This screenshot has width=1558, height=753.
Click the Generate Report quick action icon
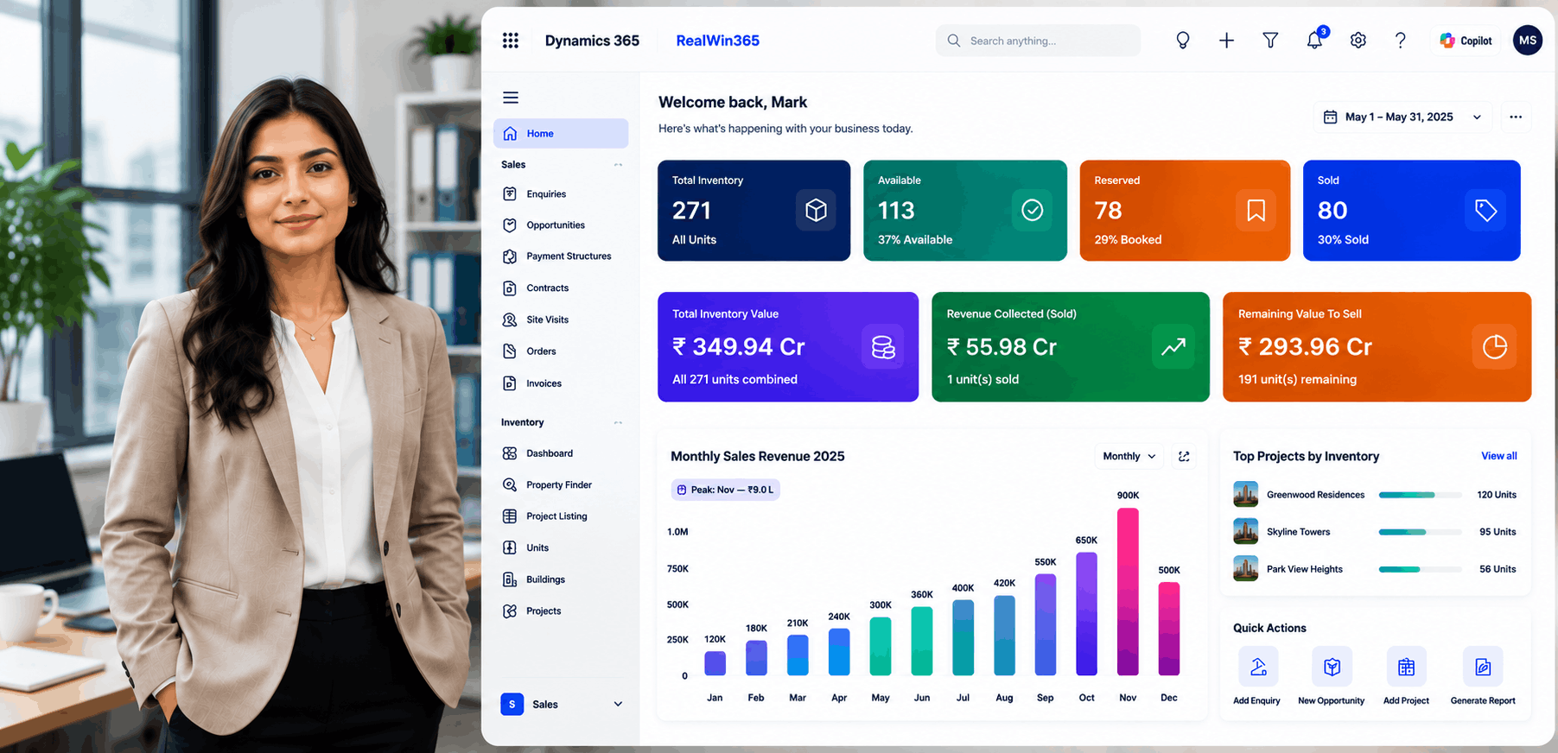tap(1483, 667)
